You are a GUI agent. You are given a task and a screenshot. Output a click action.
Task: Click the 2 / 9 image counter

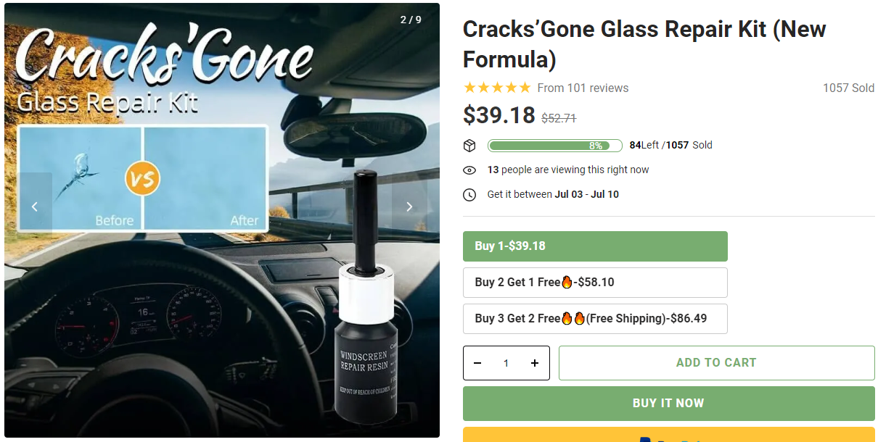coord(411,20)
